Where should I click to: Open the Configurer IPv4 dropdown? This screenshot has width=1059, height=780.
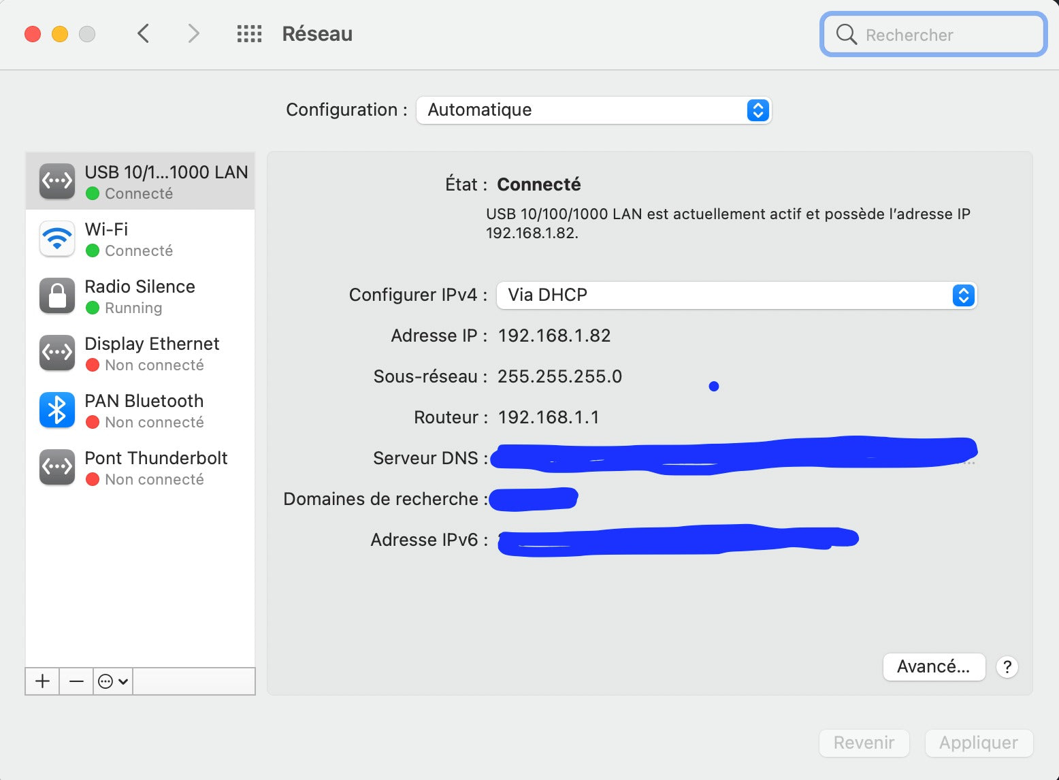[736, 295]
